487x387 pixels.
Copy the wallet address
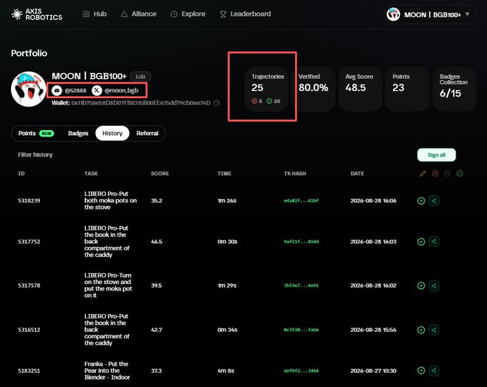(x=216, y=103)
